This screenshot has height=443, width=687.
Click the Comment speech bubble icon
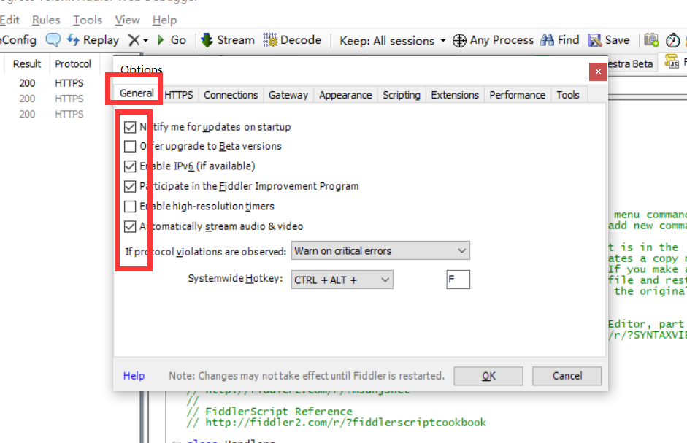[53, 40]
